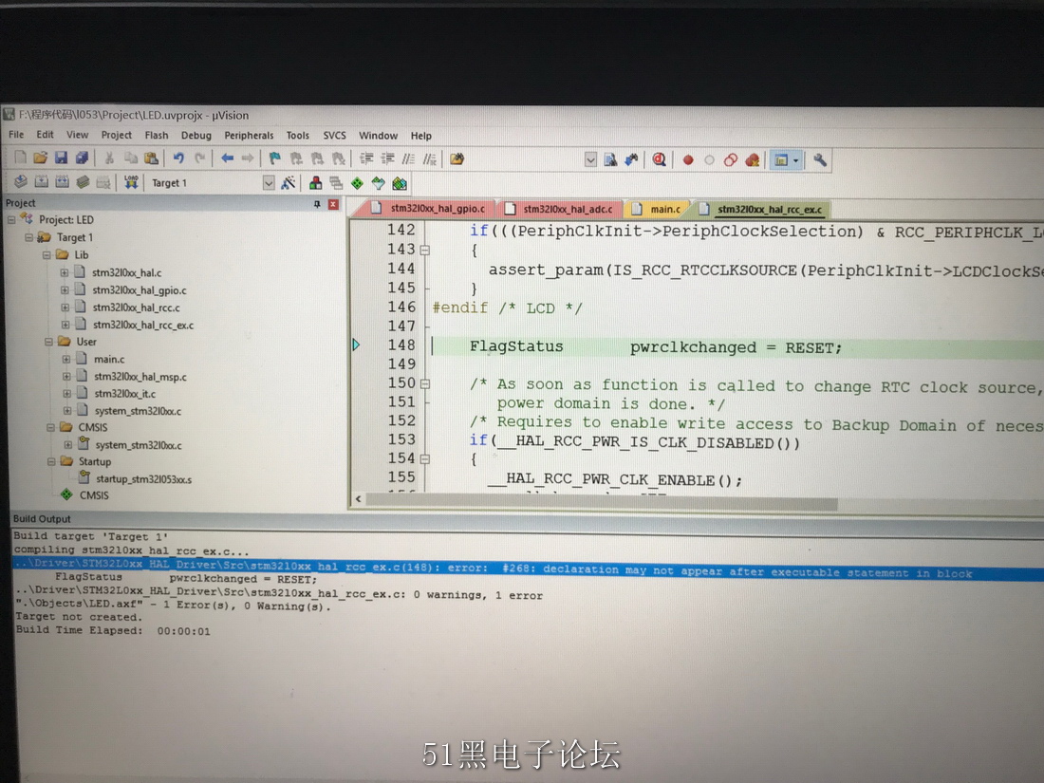Viewport: 1044px width, 783px height.
Task: Open the Configuration wrench icon
Action: [x=820, y=160]
